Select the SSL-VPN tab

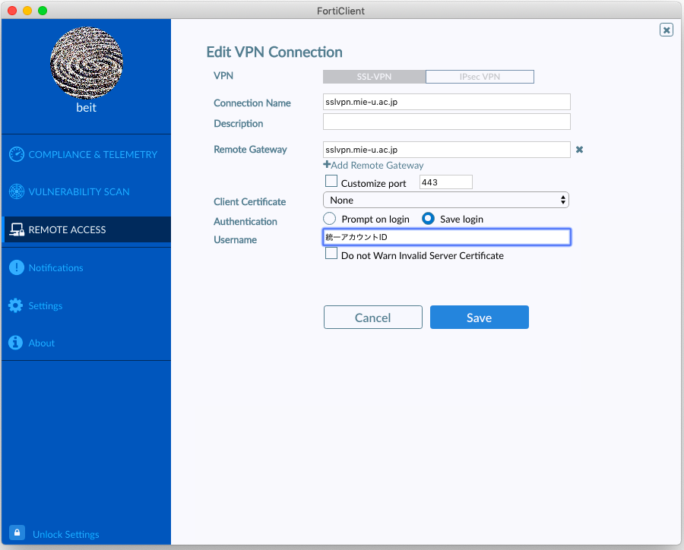pyautogui.click(x=374, y=76)
